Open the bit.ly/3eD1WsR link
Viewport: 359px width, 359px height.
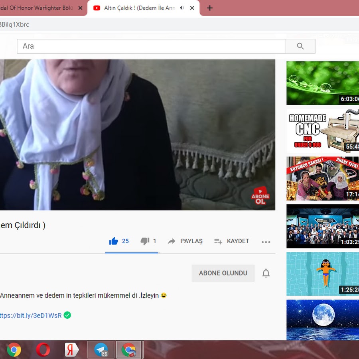(31, 316)
